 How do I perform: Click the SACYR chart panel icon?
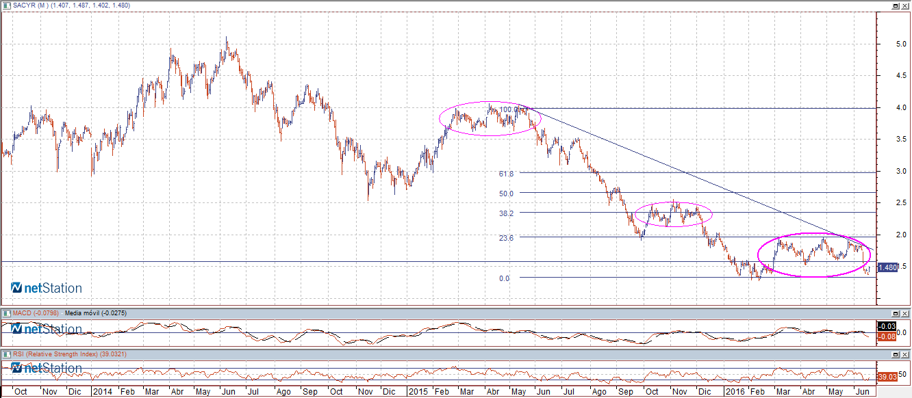point(6,5)
